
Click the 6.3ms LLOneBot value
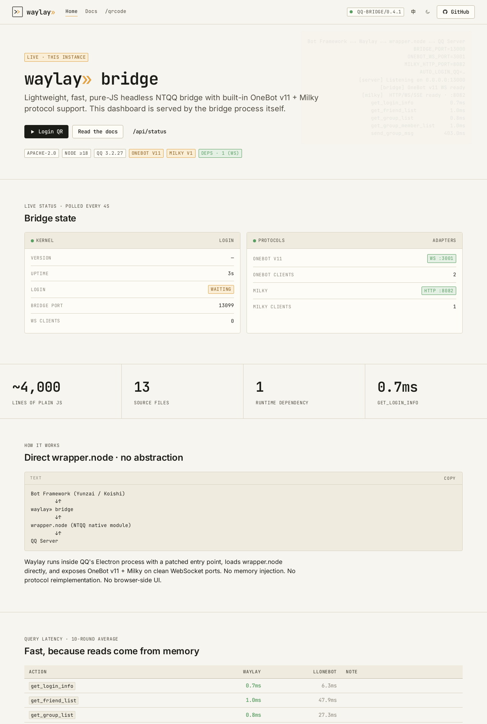click(329, 686)
